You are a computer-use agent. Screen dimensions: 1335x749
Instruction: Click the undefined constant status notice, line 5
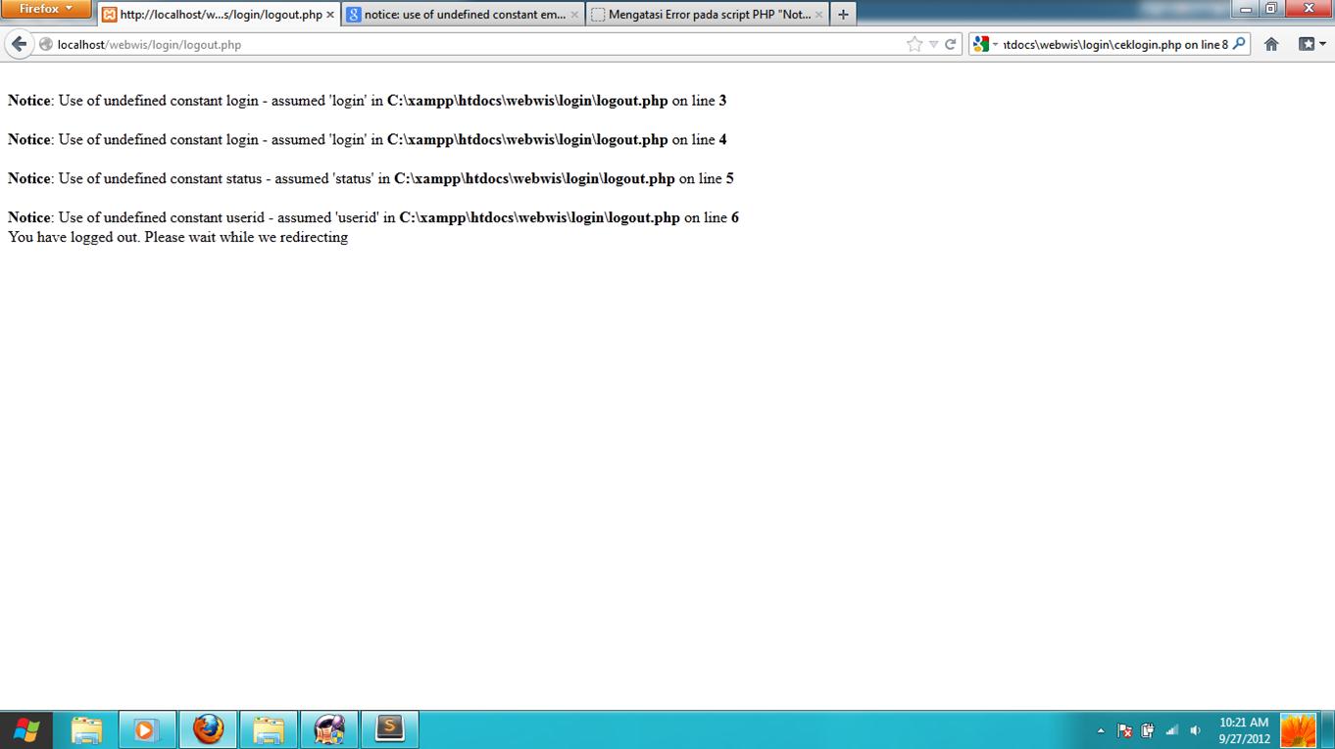tap(371, 178)
